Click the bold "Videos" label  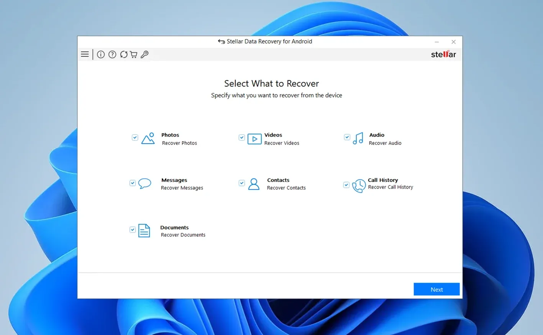(273, 135)
